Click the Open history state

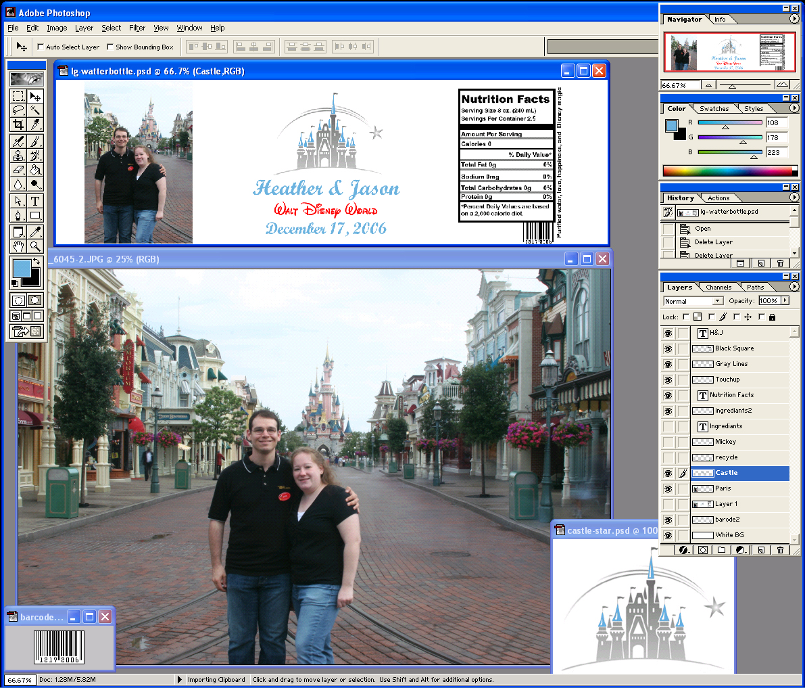point(703,229)
